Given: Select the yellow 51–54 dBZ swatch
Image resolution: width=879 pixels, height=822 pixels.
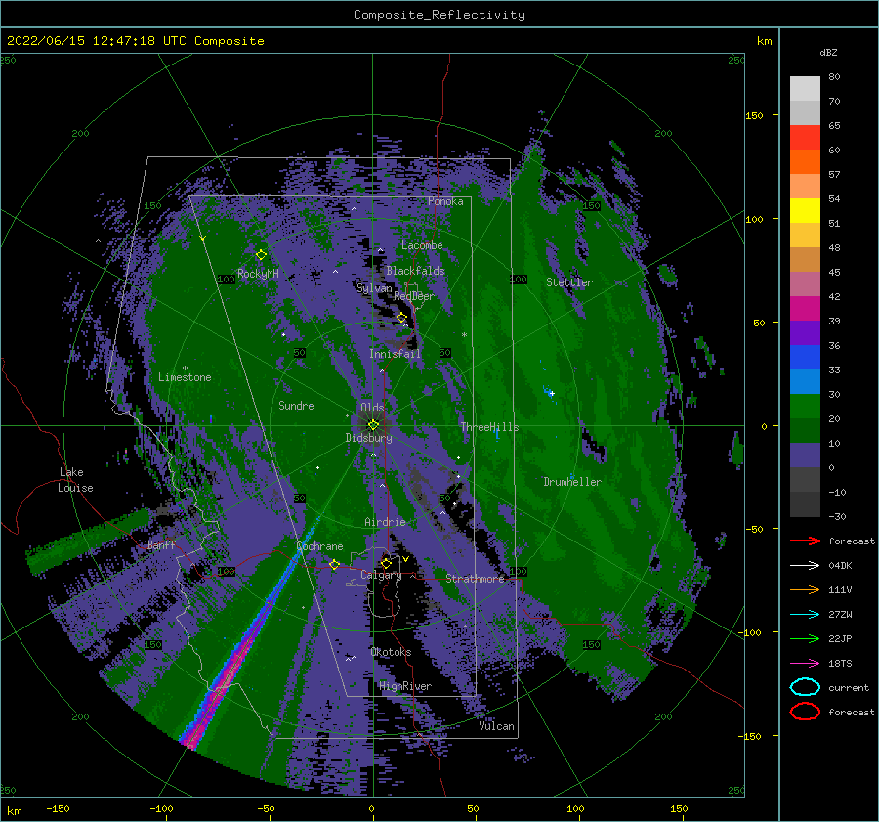Looking at the screenshot, I should [805, 210].
